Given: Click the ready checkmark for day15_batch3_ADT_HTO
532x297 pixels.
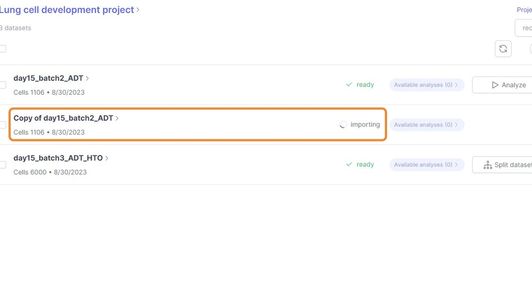Looking at the screenshot, I should point(349,164).
